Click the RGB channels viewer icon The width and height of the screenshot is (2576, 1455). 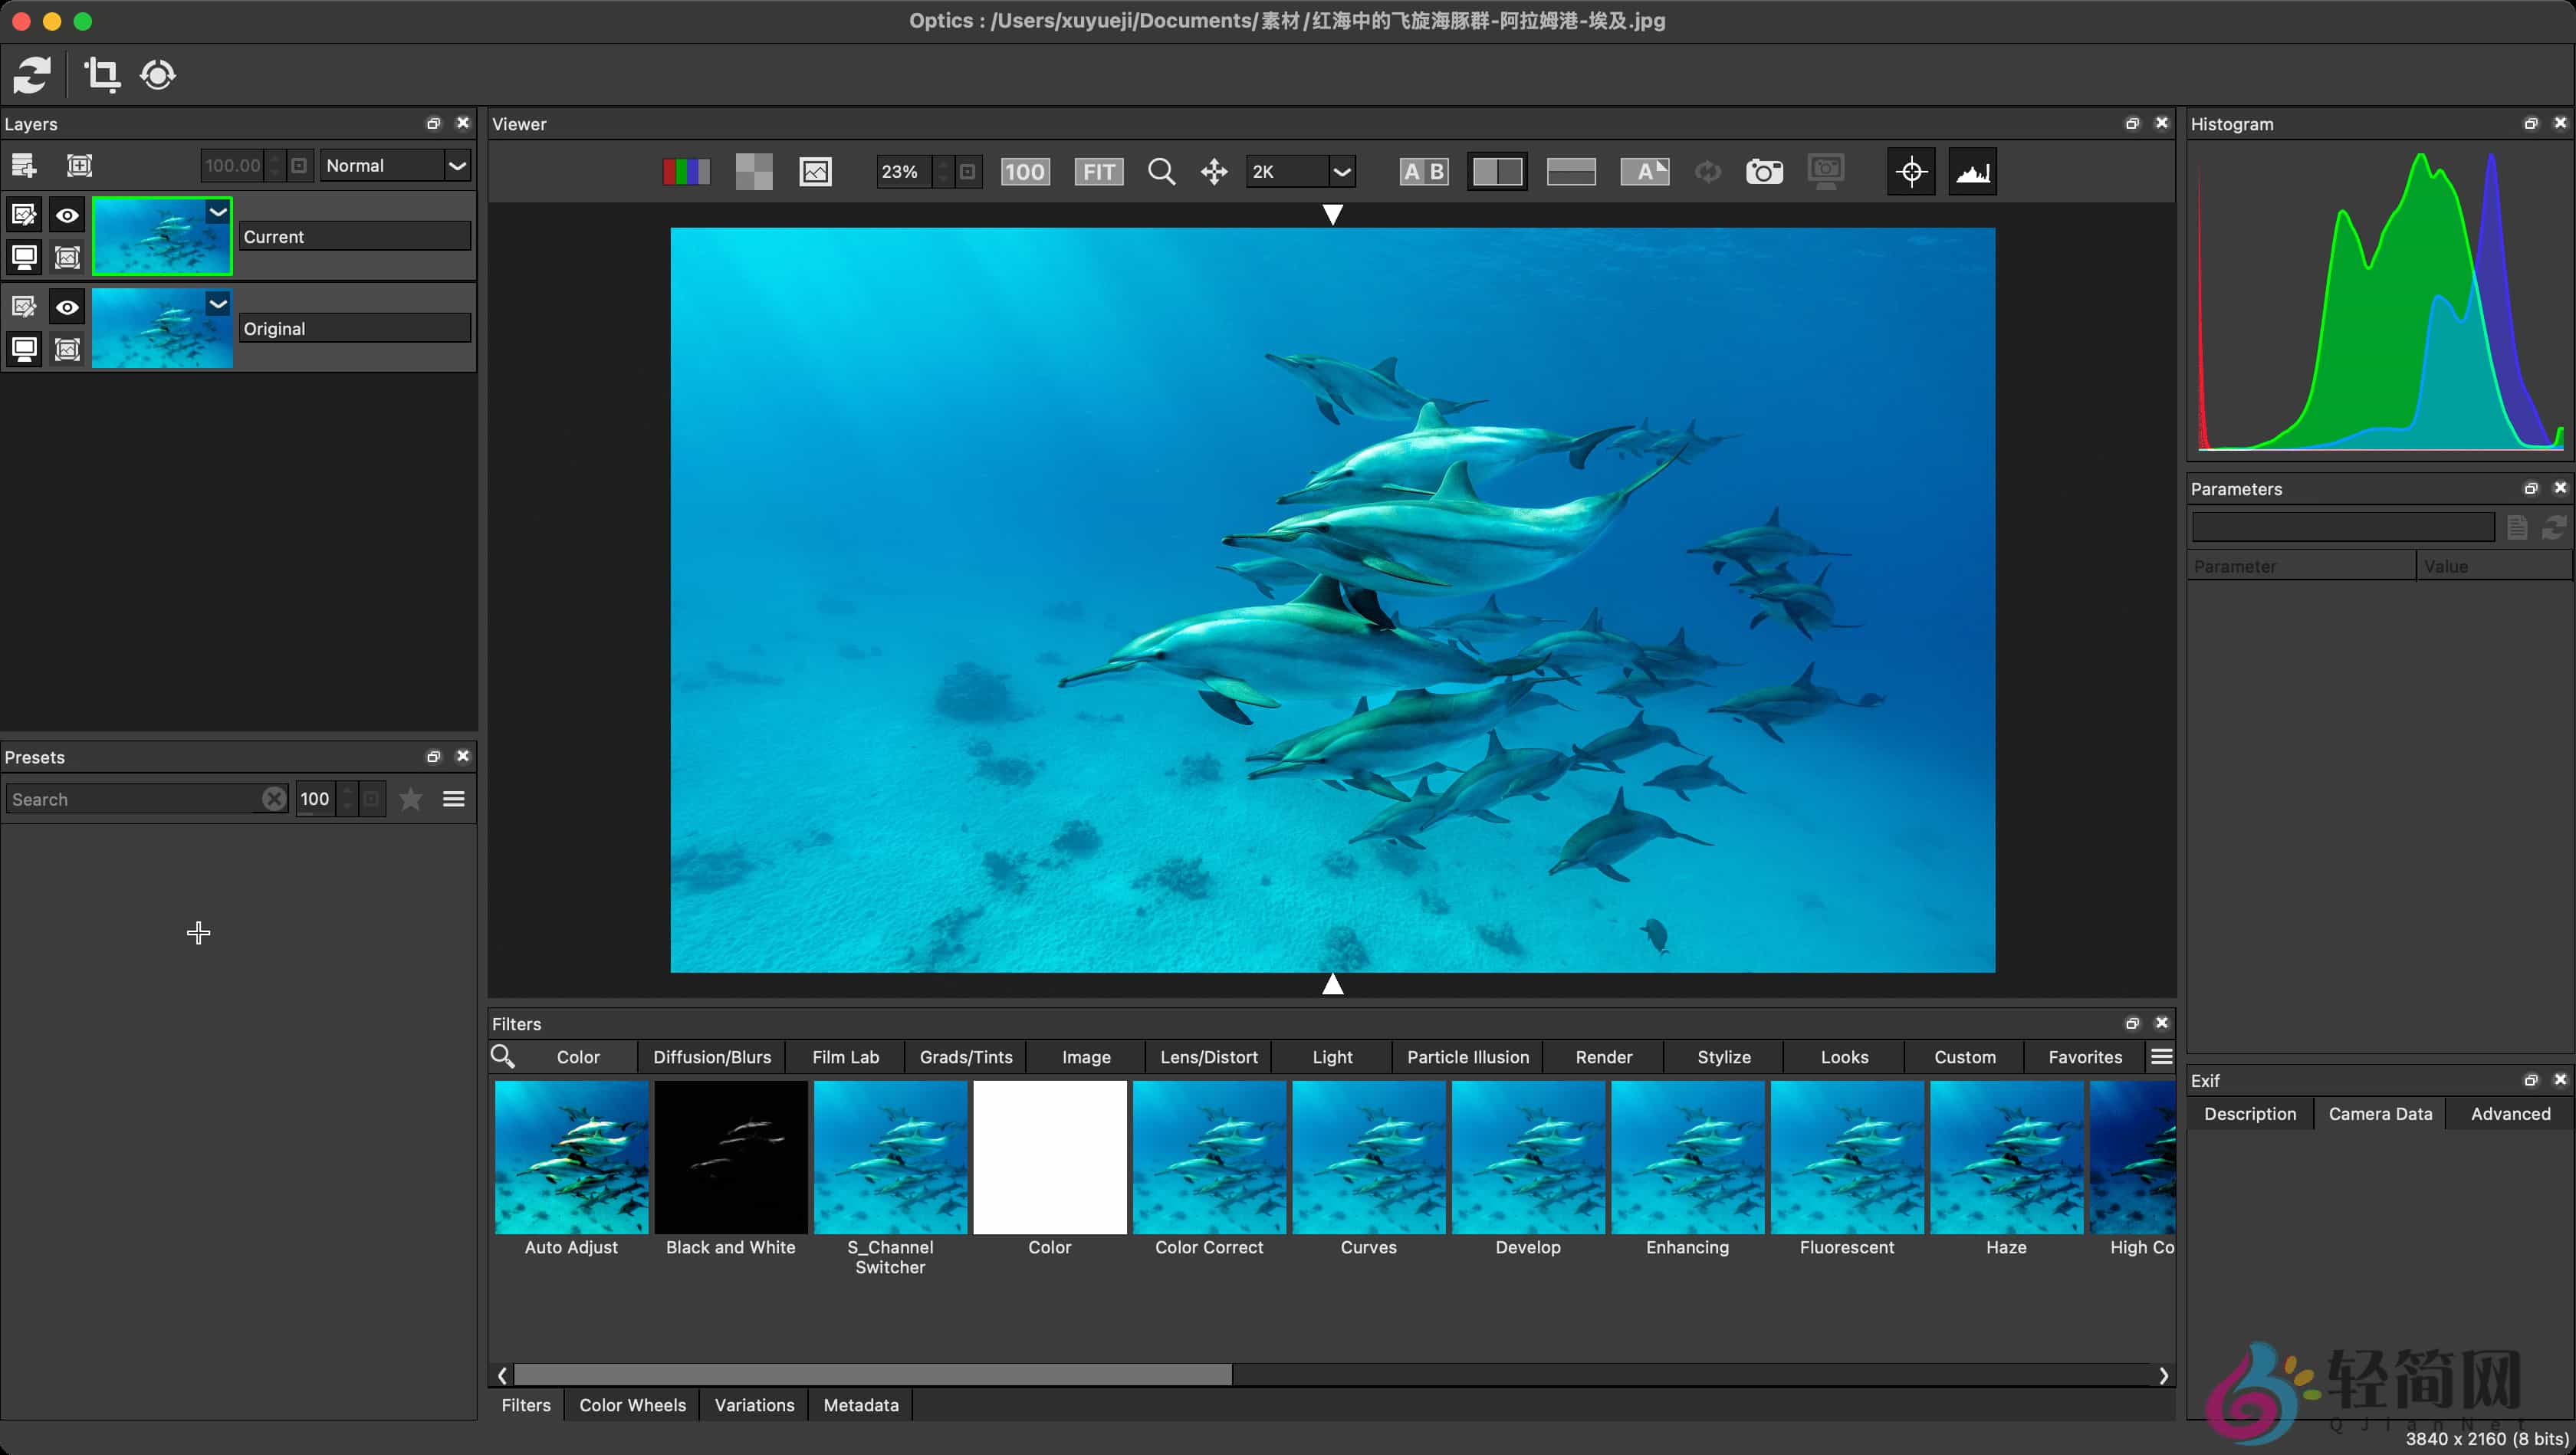[686, 172]
